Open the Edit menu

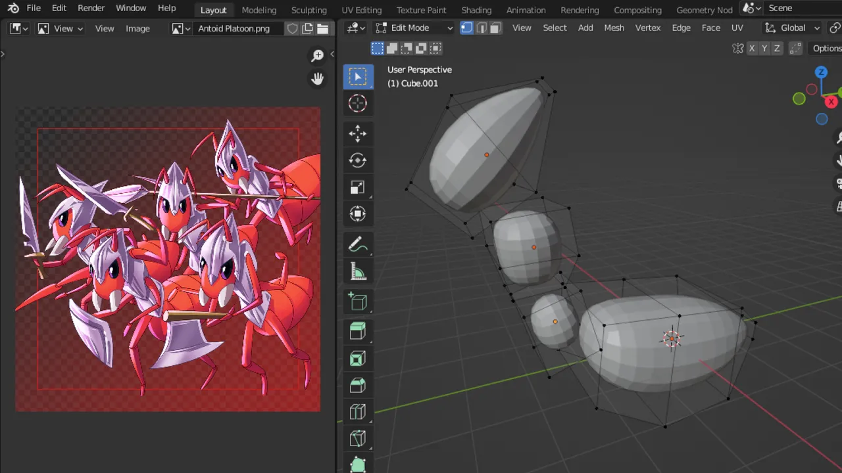pyautogui.click(x=59, y=9)
